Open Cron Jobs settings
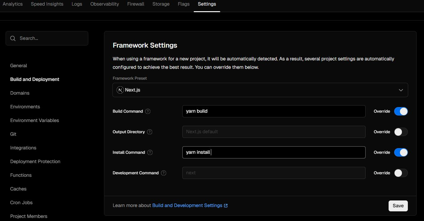424x221 pixels. [21, 203]
